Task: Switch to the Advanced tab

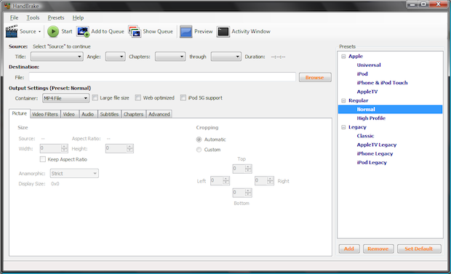Action: [159, 114]
